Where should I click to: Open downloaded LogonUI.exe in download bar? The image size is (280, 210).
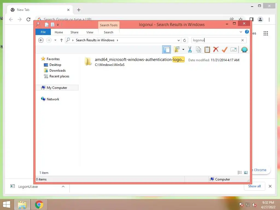coord(28,186)
